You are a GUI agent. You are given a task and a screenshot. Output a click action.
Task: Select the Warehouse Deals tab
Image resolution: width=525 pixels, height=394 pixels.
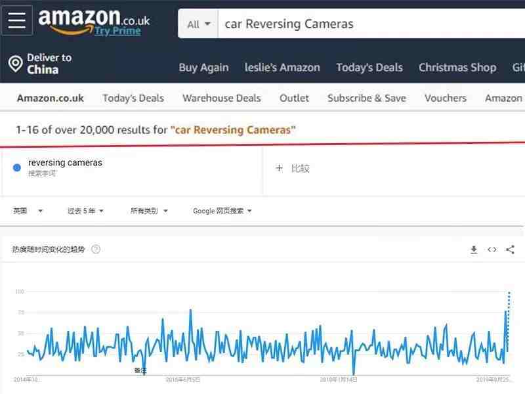pyautogui.click(x=222, y=98)
